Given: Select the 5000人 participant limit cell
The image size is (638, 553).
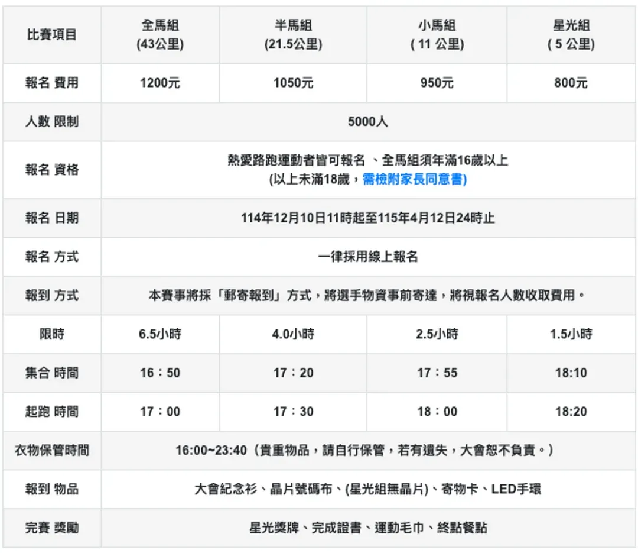Looking at the screenshot, I should tap(368, 122).
